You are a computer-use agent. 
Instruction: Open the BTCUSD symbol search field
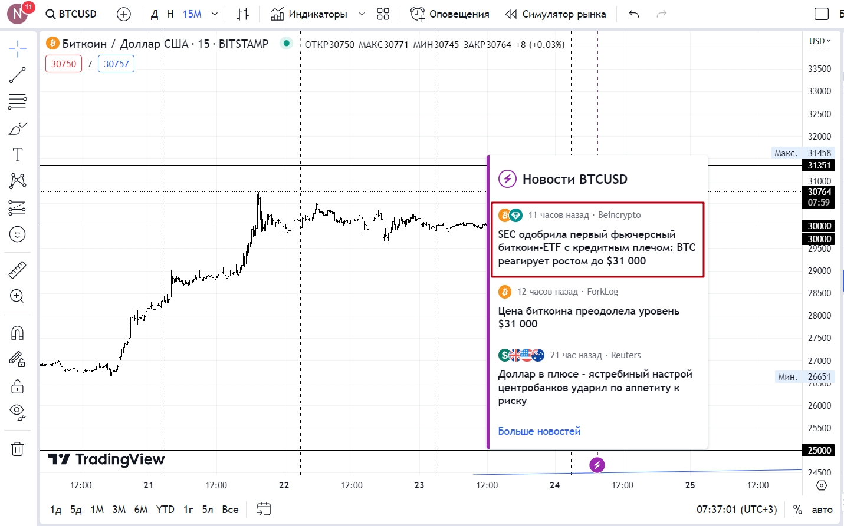[x=71, y=14]
